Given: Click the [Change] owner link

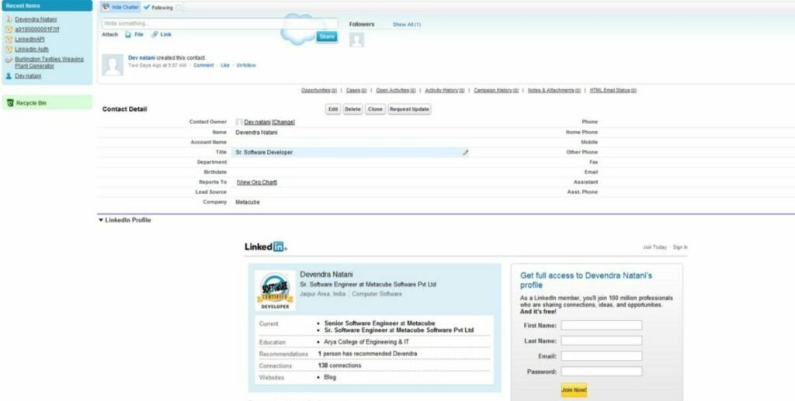Looking at the screenshot, I should tap(283, 122).
